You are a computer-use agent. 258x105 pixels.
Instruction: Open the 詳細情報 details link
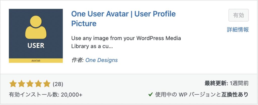tap(238, 29)
